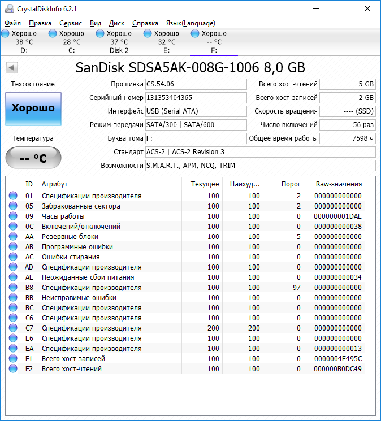This screenshot has height=421, width=381.
Task: Click the -- °C temperature button
Action: [33, 158]
